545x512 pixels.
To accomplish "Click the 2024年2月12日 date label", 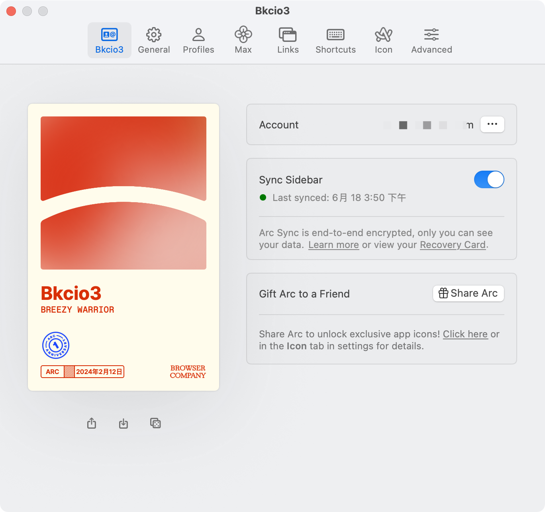I will tap(99, 372).
